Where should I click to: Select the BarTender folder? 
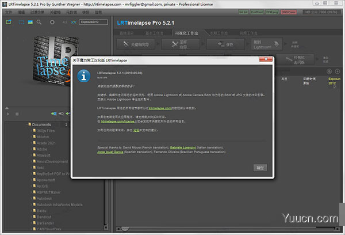coord(45,223)
